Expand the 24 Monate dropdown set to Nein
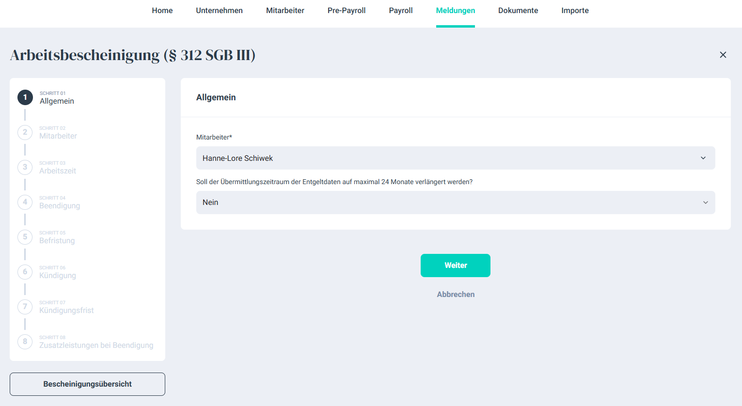742x406 pixels. [455, 203]
